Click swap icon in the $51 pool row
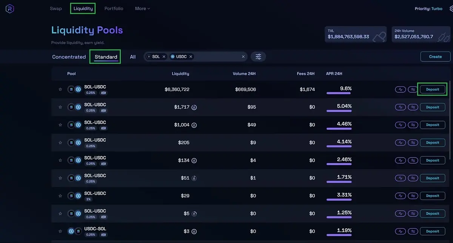Image resolution: width=453 pixels, height=243 pixels. tap(413, 178)
